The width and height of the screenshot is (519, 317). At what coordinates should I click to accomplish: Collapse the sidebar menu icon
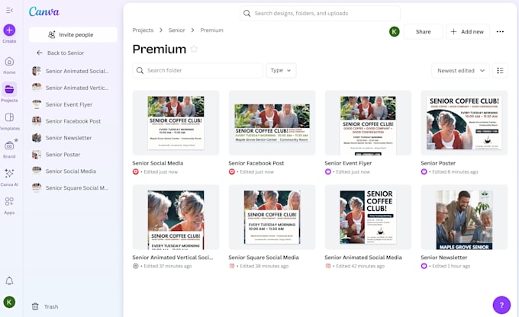[9, 11]
